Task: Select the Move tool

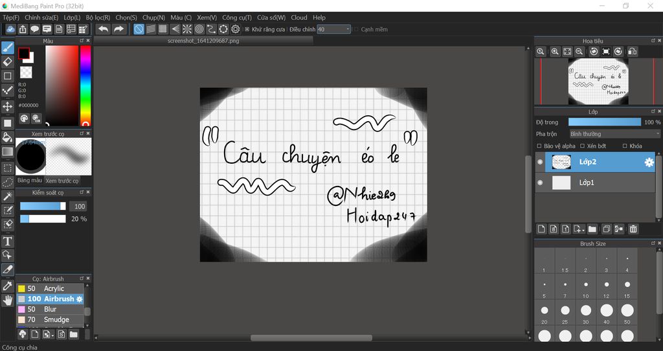Action: pos(8,106)
